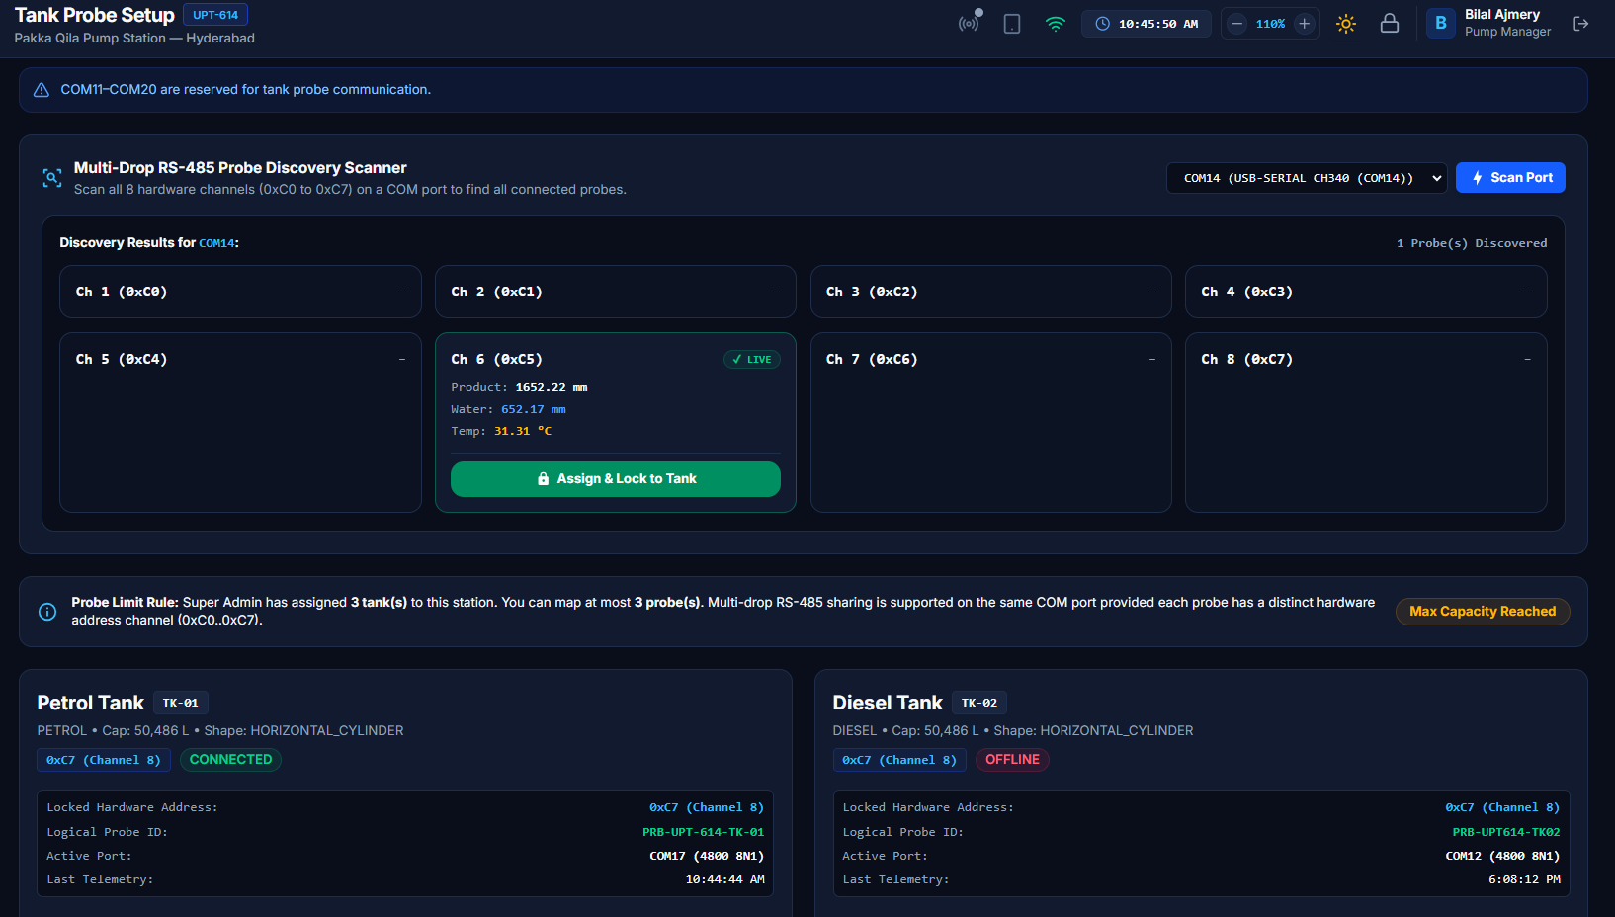Image resolution: width=1615 pixels, height=917 pixels.
Task: Toggle the sun light theme icon
Action: tap(1346, 24)
